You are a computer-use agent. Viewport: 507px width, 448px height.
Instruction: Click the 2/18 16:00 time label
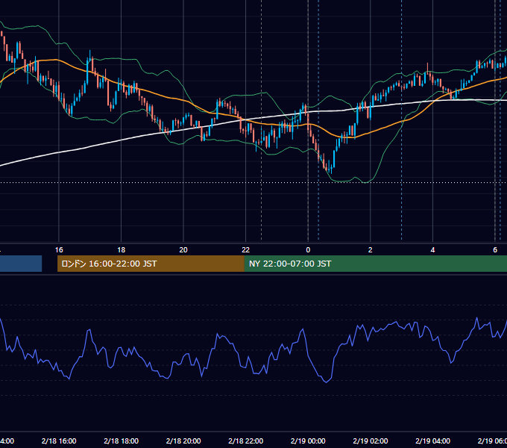coord(59,441)
